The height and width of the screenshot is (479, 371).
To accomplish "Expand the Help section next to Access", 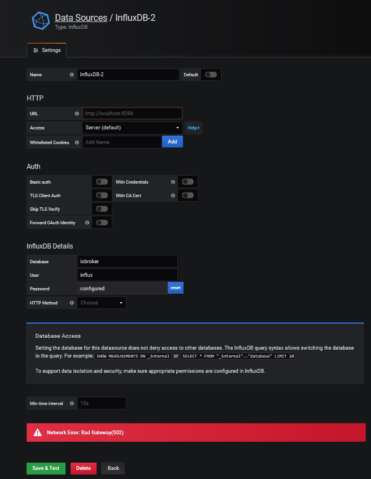I will click(194, 128).
